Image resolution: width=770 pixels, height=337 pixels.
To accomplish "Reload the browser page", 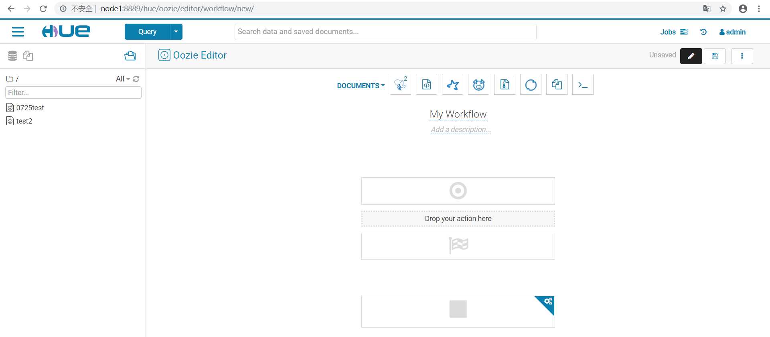I will pos(43,8).
